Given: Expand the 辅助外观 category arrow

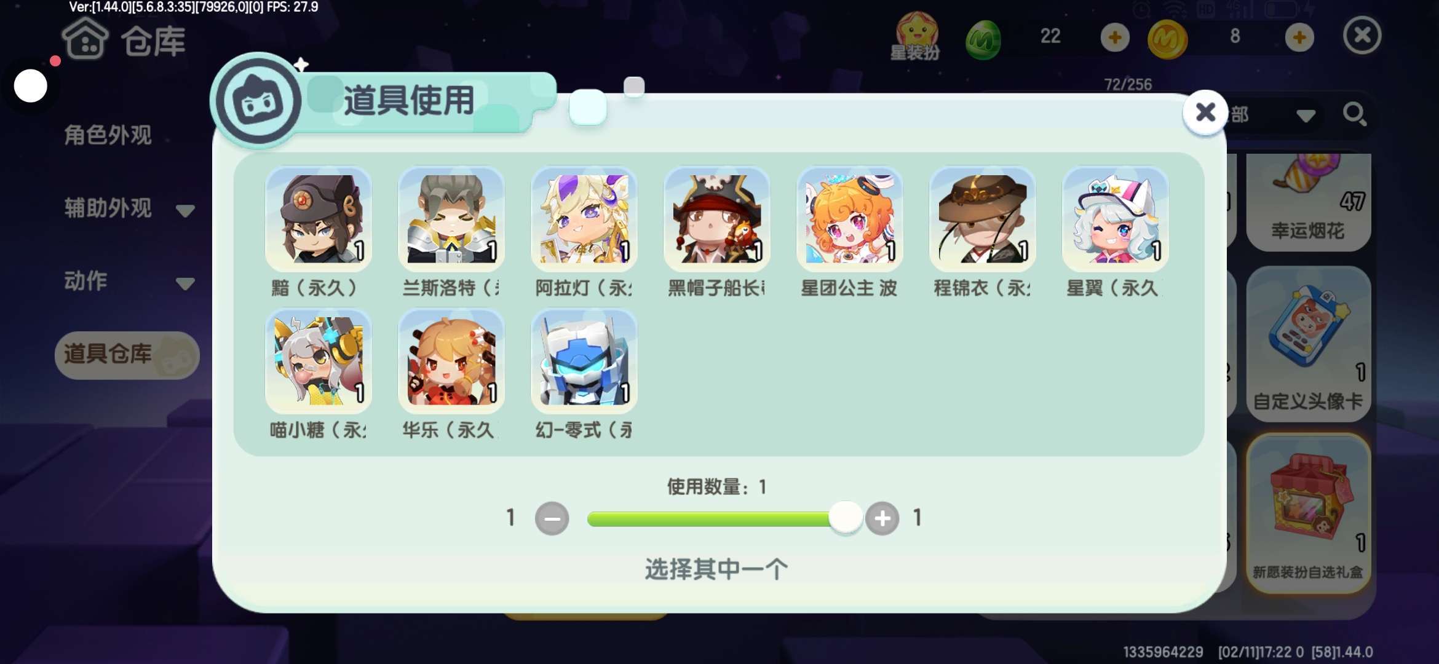Looking at the screenshot, I should point(185,211).
